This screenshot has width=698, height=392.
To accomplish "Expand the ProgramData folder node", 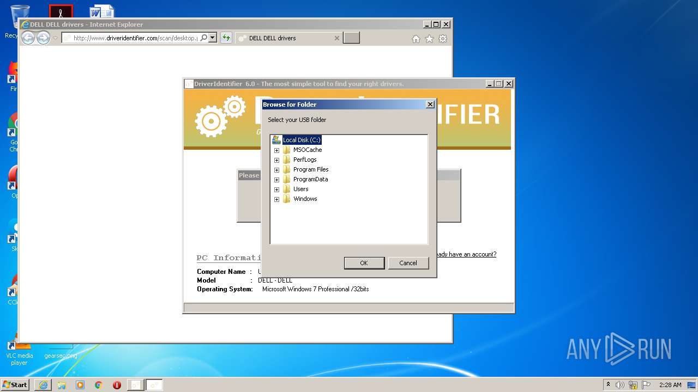I will [x=276, y=180].
